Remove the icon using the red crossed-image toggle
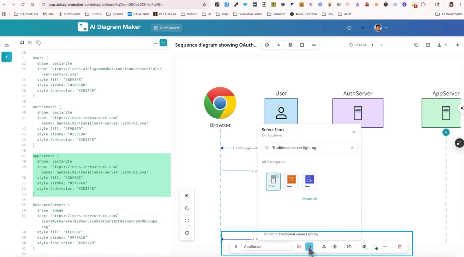The image size is (464, 257). 299,246
